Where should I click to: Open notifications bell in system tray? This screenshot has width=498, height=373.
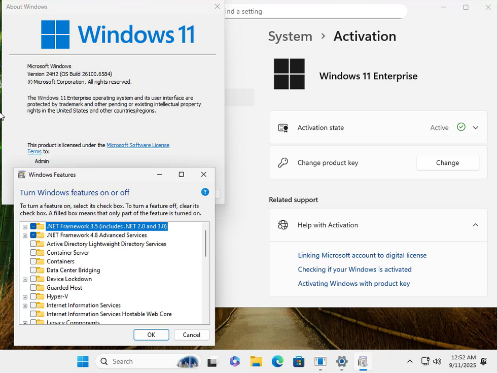(484, 361)
